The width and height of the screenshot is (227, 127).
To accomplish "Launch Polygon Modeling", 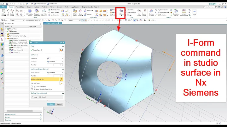I will tap(37, 13).
